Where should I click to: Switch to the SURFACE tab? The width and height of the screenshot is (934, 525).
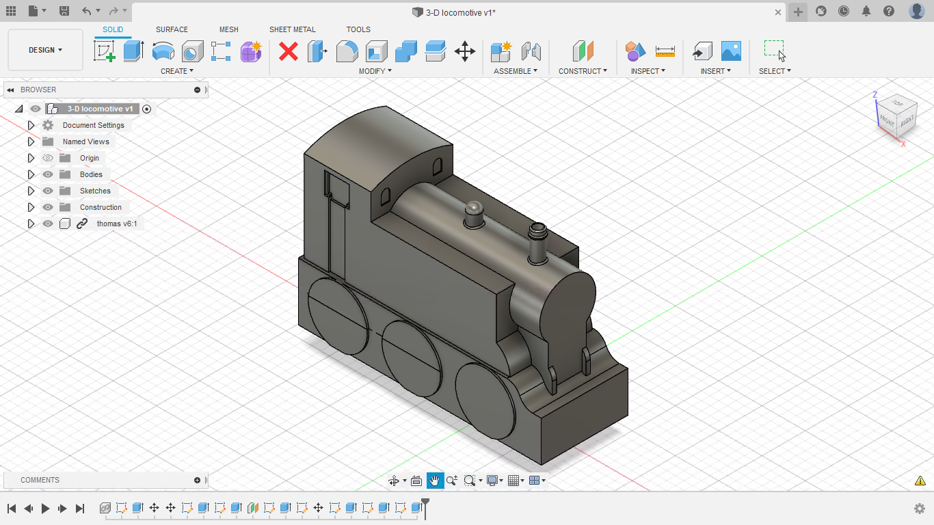(172, 29)
